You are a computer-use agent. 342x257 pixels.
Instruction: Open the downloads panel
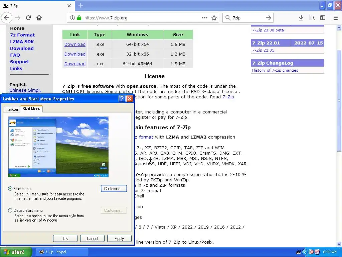(301, 18)
